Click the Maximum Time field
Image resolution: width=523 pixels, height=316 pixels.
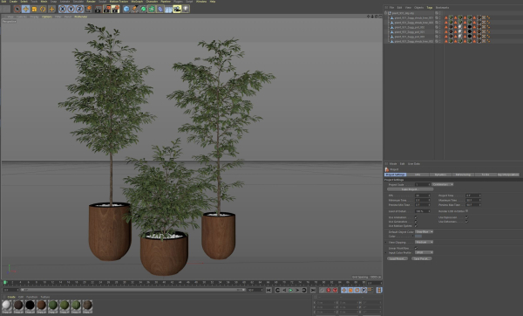473,200
